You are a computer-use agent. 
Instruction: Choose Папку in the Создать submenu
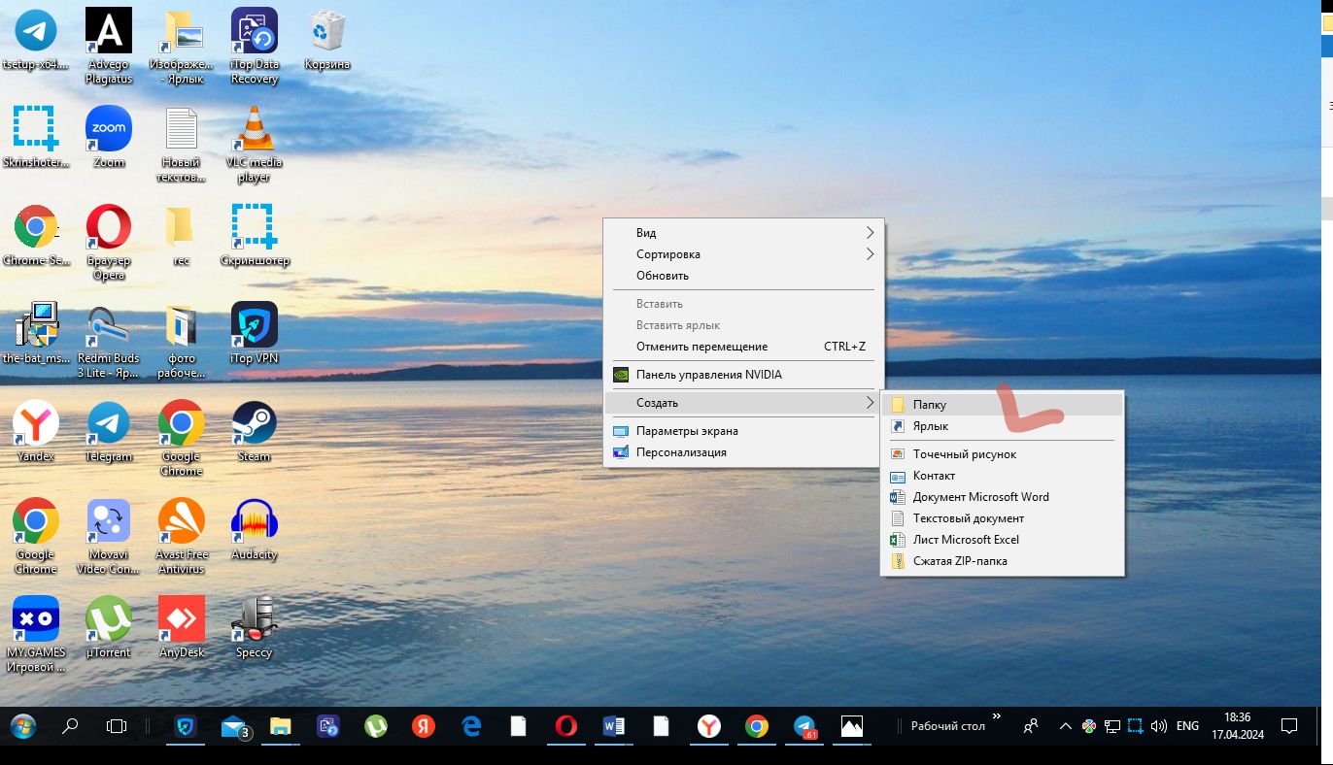pyautogui.click(x=930, y=405)
